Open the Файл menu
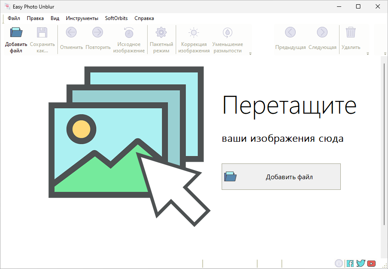Screen dimensions: 388x269 14,18
